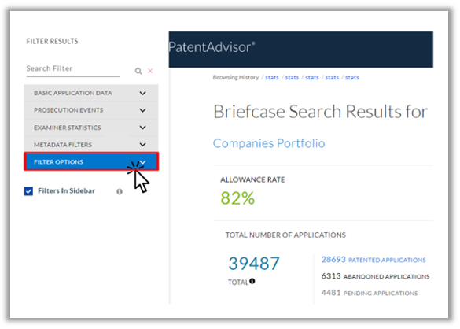Click the search magnifier icon in filter

(138, 71)
